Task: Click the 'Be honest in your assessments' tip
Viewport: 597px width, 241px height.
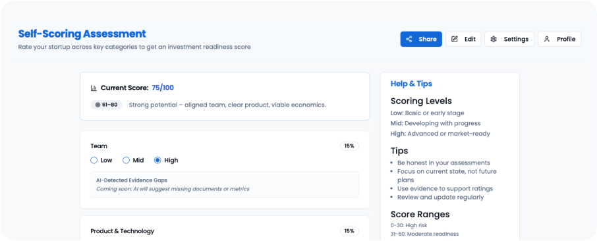Action: (443, 163)
